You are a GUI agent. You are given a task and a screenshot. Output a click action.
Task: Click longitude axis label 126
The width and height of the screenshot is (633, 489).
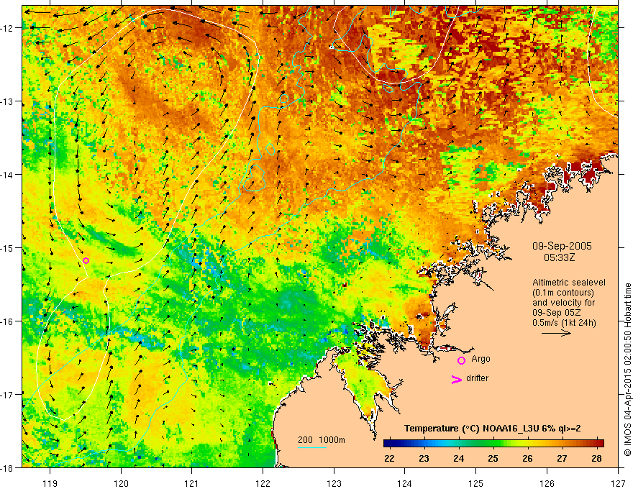coord(547,483)
